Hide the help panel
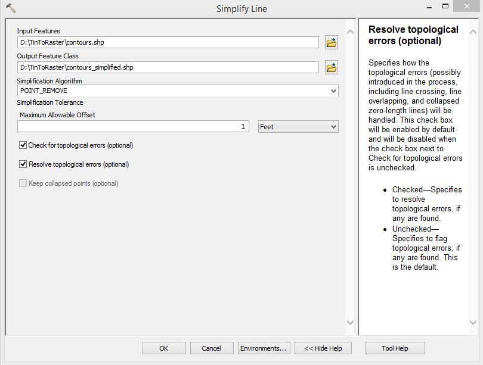The height and width of the screenshot is (365, 483). tap(324, 348)
